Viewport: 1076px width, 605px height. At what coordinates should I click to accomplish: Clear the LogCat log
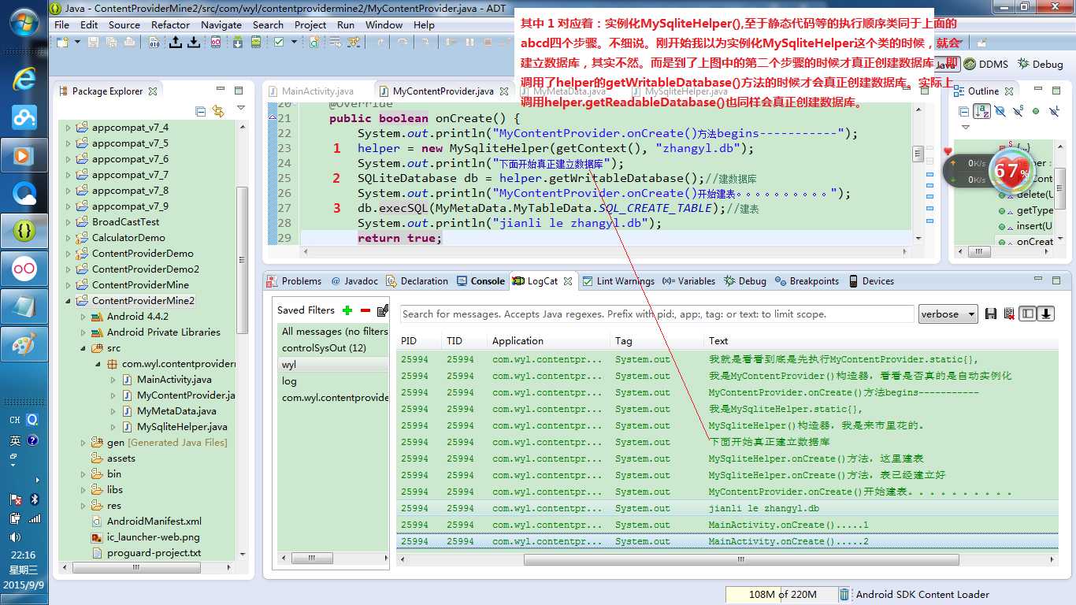[1009, 314]
